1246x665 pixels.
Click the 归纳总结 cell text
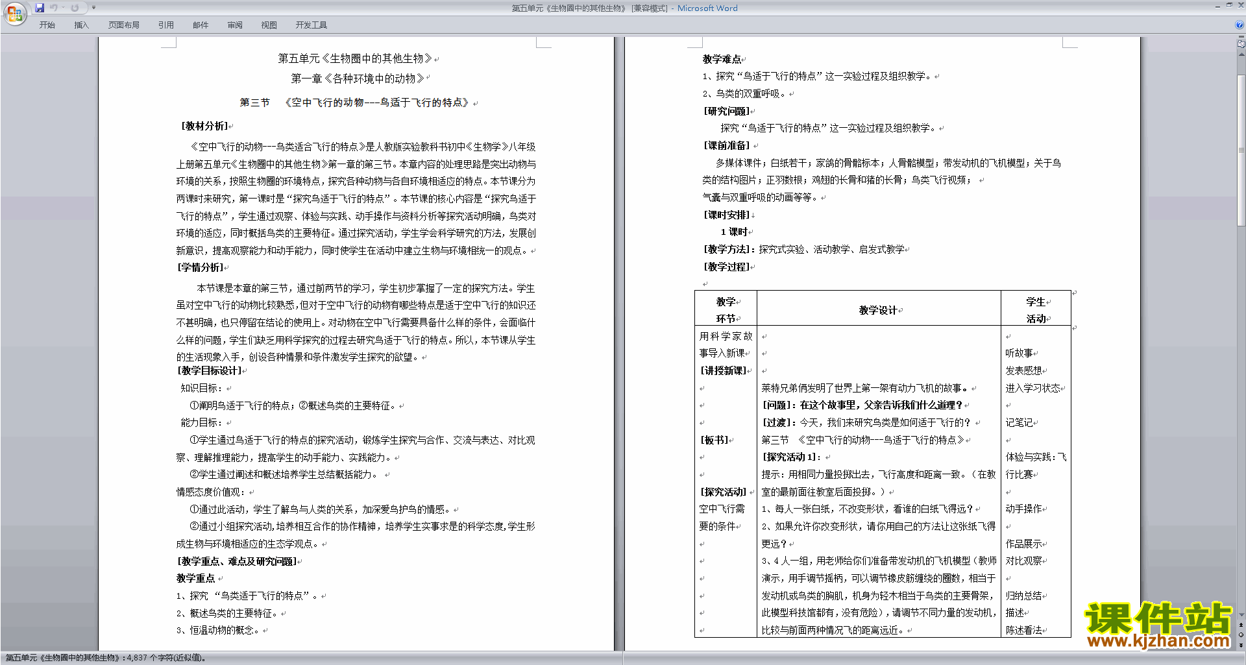(1023, 596)
